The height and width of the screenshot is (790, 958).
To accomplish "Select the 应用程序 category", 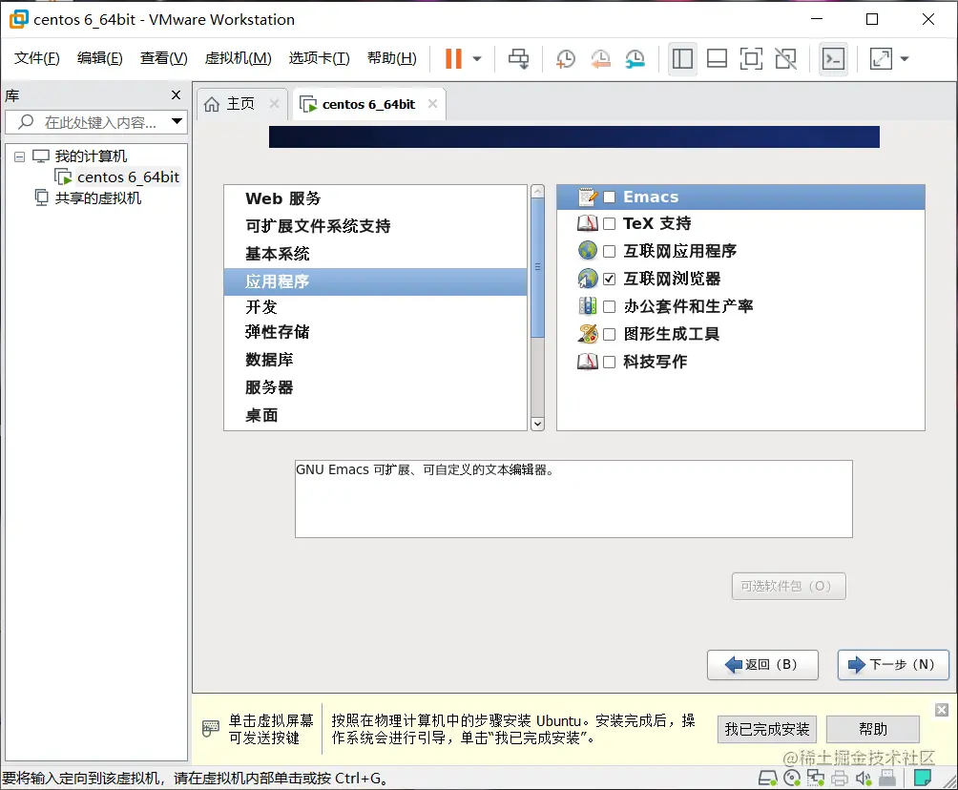I will pyautogui.click(x=375, y=281).
